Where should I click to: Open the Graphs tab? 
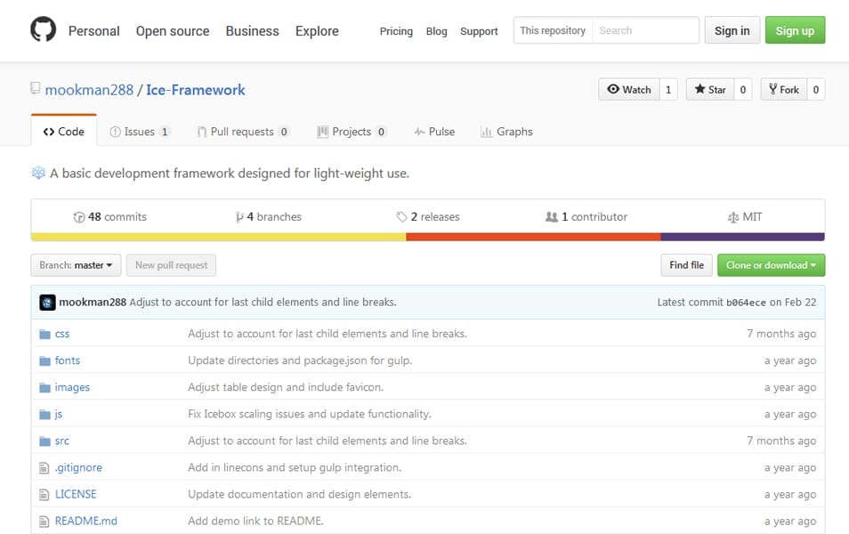(506, 132)
